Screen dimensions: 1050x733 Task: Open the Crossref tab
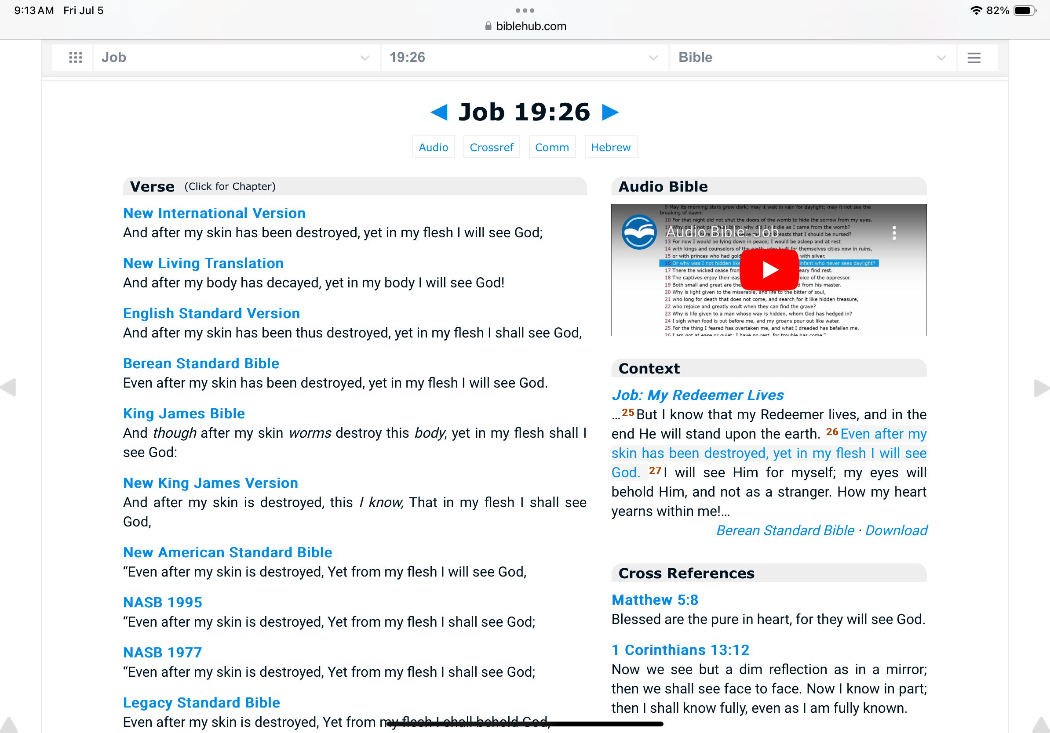click(x=491, y=147)
